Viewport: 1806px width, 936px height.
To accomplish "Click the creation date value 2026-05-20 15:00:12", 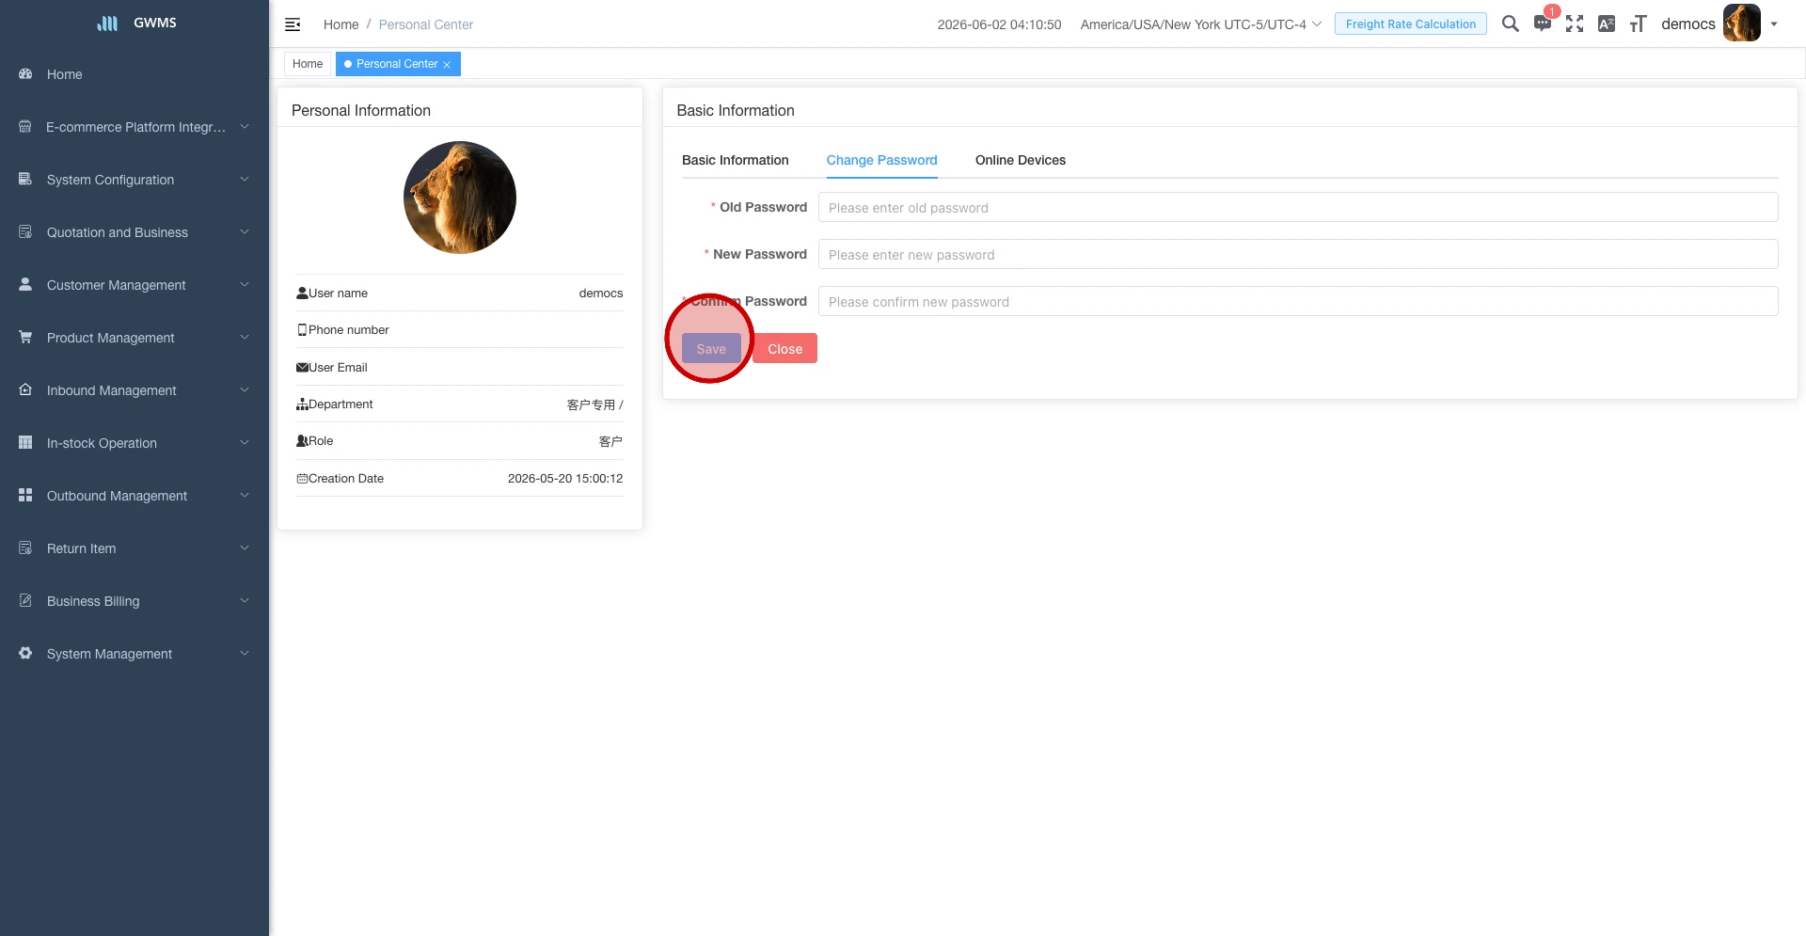I will [x=565, y=479].
